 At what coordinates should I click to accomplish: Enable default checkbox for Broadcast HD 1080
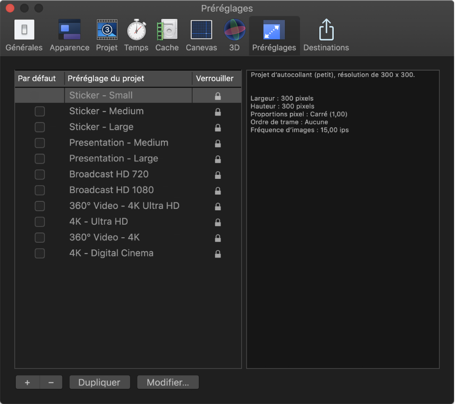pos(40,190)
